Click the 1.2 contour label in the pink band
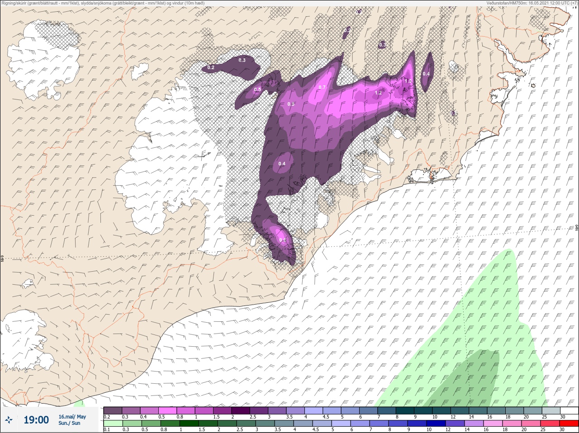The width and height of the screenshot is (579, 433). click(x=379, y=93)
